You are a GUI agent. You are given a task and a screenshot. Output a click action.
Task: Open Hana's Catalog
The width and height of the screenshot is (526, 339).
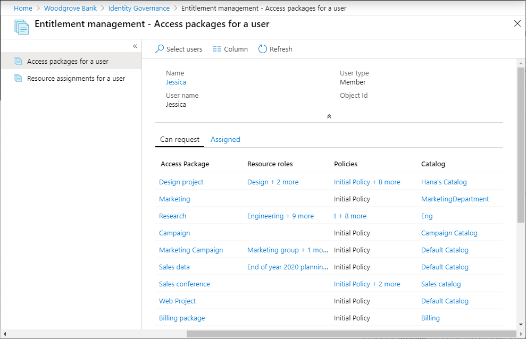(x=444, y=182)
